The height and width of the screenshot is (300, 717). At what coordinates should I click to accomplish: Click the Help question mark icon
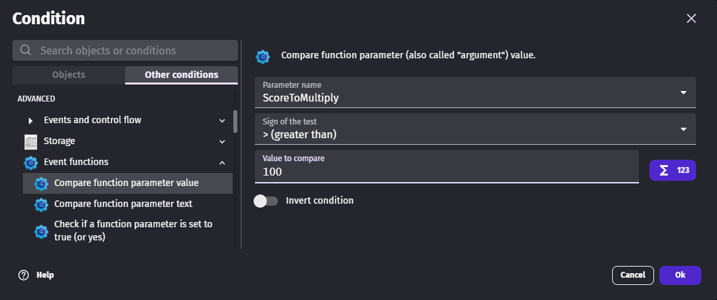24,275
